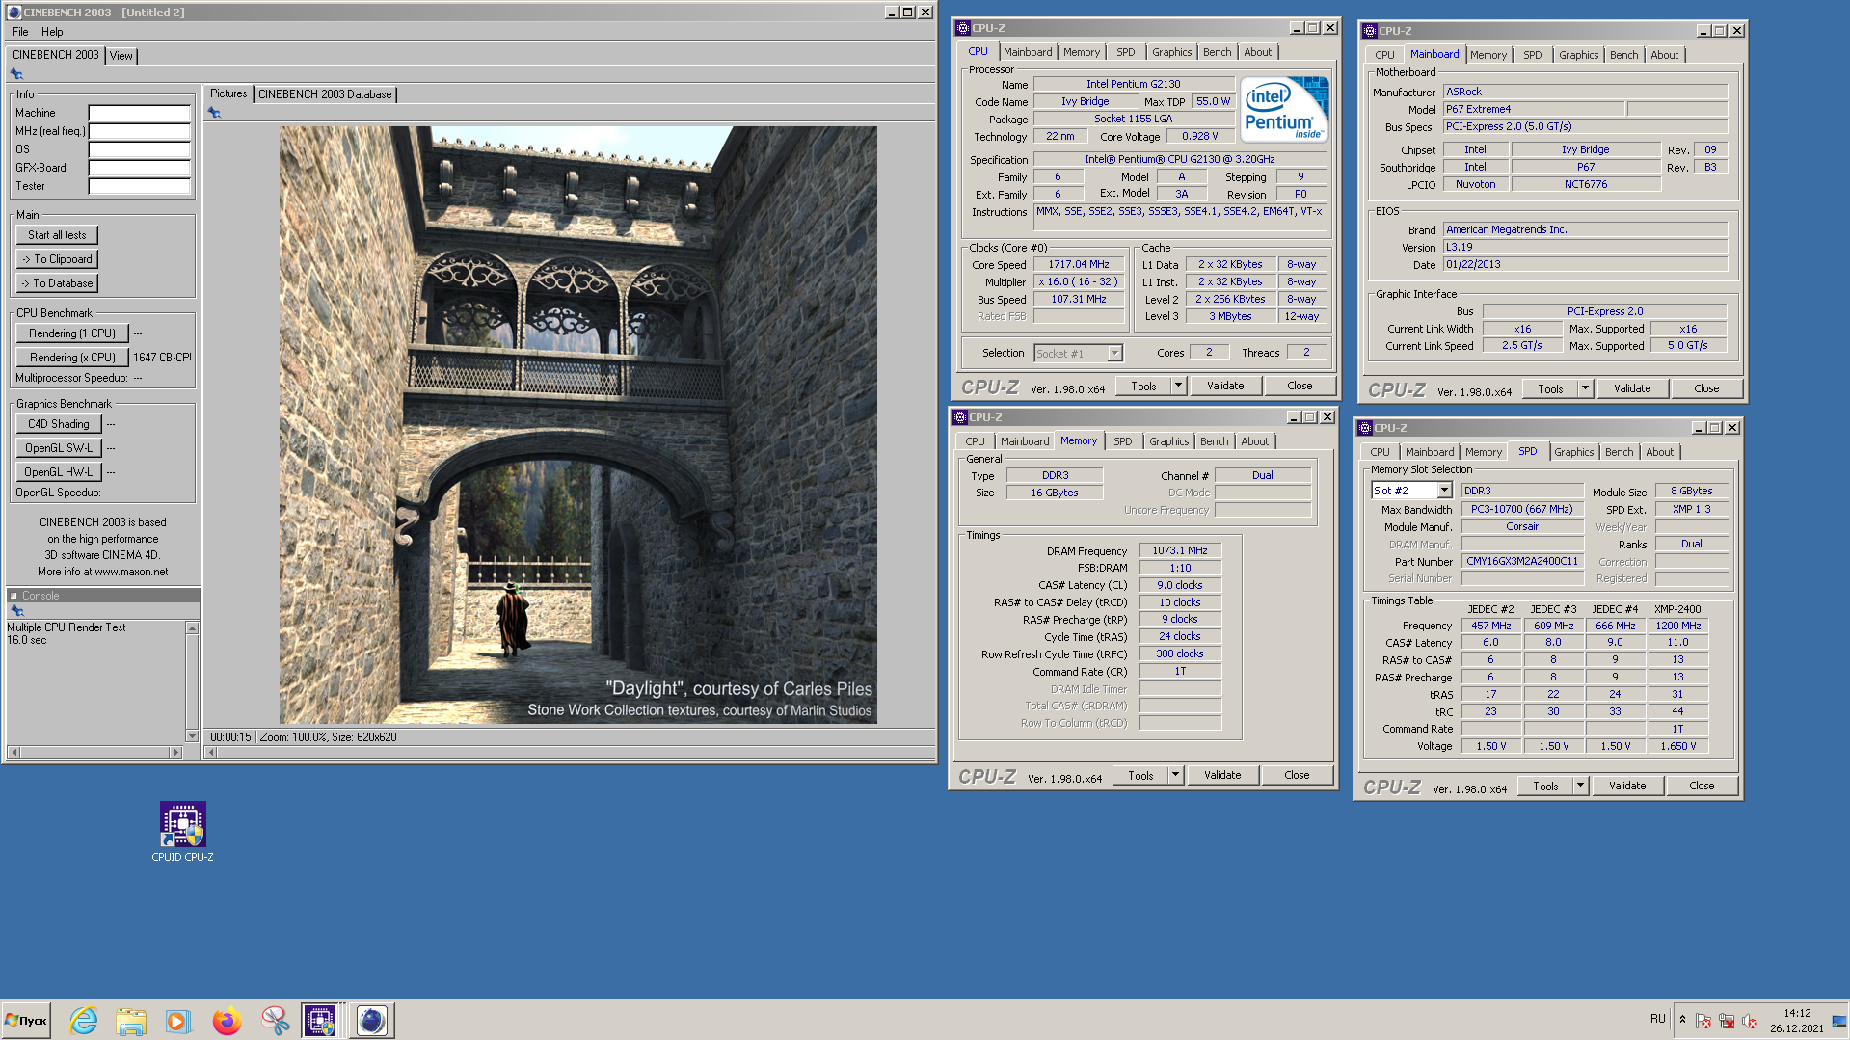Run the OpenGL SW-L test
This screenshot has width=1850, height=1040.
[x=59, y=448]
